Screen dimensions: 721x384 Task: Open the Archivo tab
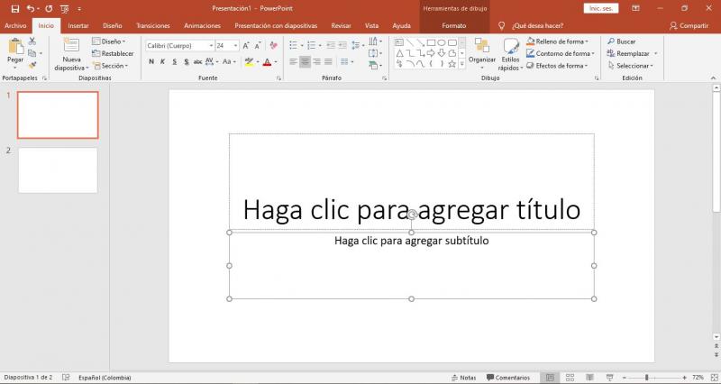click(x=15, y=26)
